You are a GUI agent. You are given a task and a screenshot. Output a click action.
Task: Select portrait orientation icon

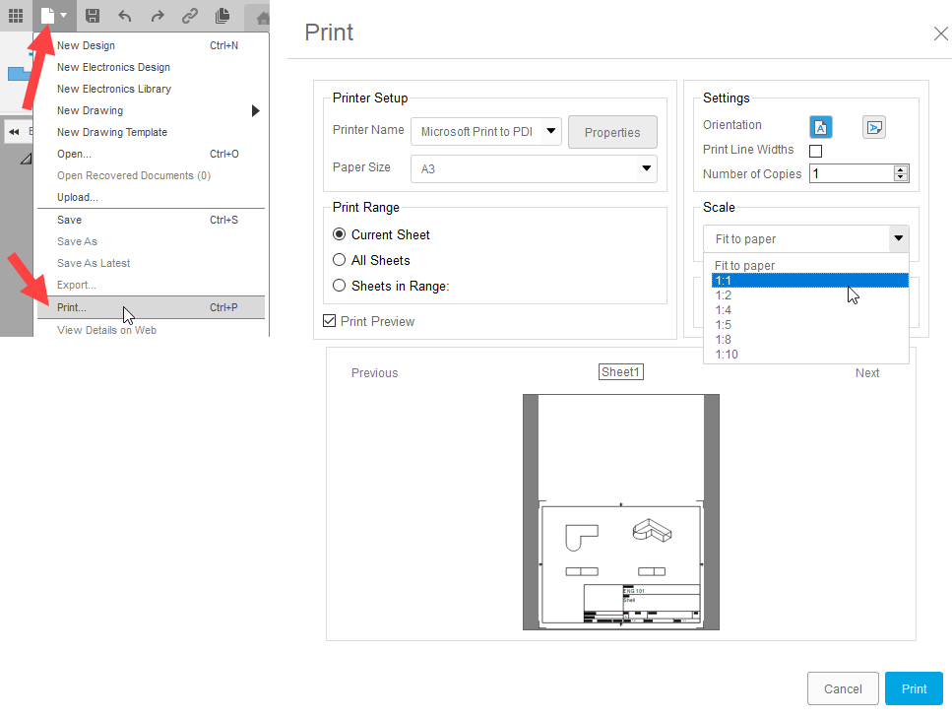click(x=821, y=126)
